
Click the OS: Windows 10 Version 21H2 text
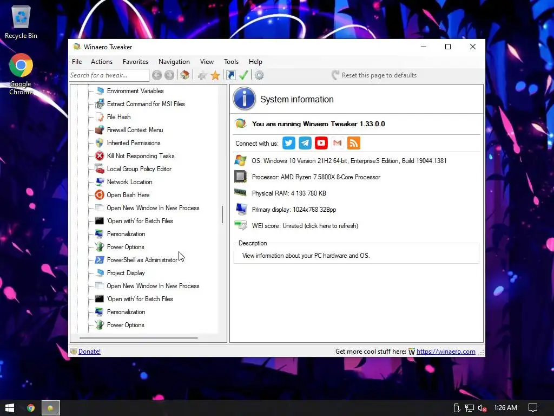349,160
